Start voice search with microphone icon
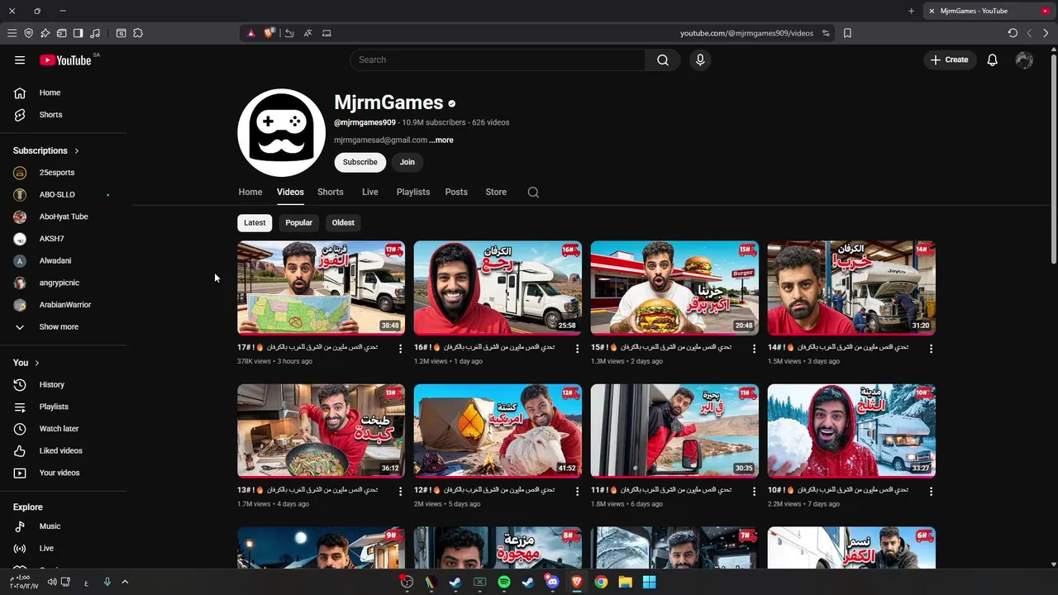 point(700,59)
